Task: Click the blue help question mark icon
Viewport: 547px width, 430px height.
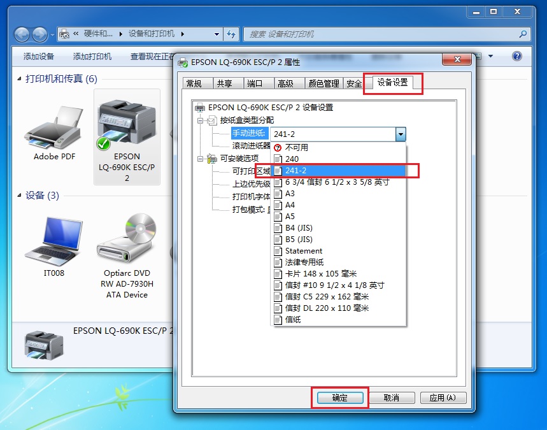Action: (517, 56)
